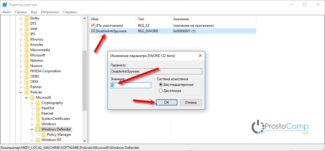Click the Nahimic folder icon
This screenshot has height=151, width=325.
tap(26, 61)
